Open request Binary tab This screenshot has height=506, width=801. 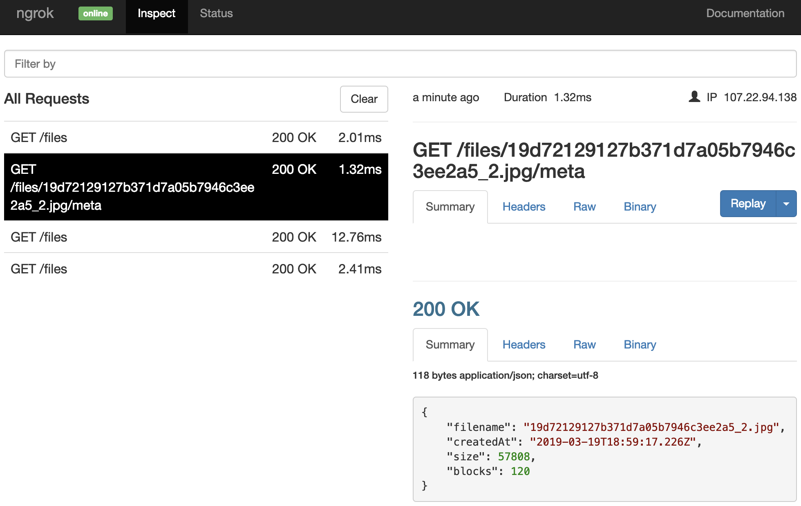[x=640, y=207]
